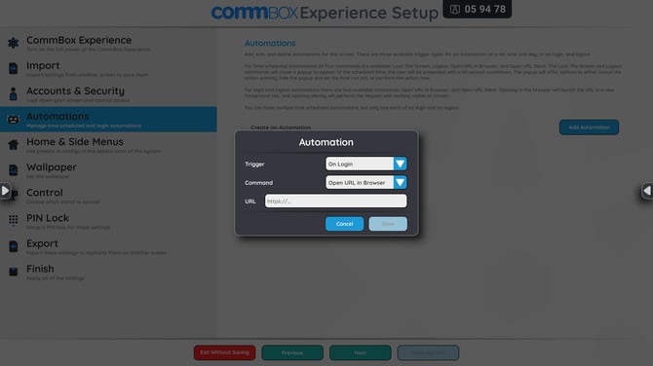Open the Export section
The height and width of the screenshot is (366, 653).
point(108,246)
